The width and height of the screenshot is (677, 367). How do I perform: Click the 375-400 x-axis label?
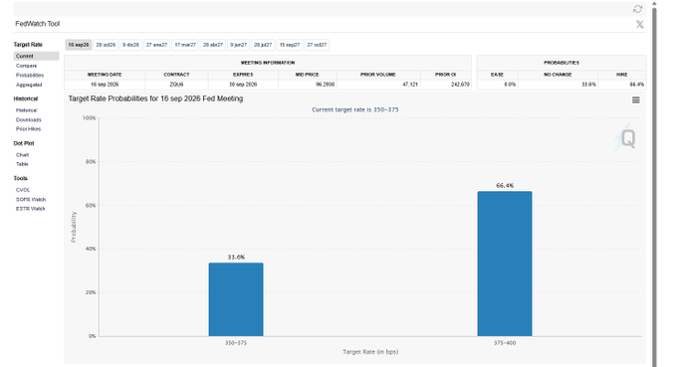pyautogui.click(x=505, y=343)
